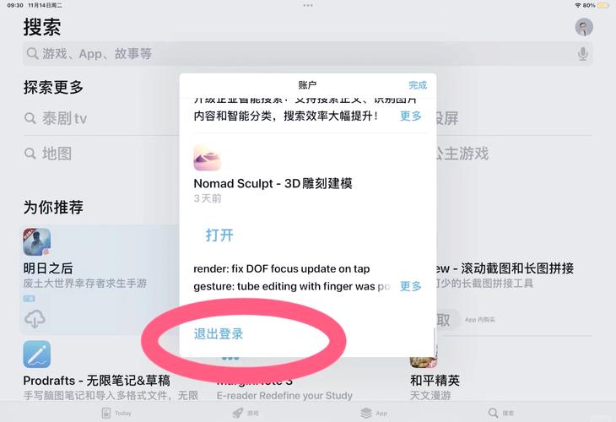Screen dimensions: 616x422
Task: Download 明日之后 using the cloud icon
Action: pyautogui.click(x=35, y=319)
